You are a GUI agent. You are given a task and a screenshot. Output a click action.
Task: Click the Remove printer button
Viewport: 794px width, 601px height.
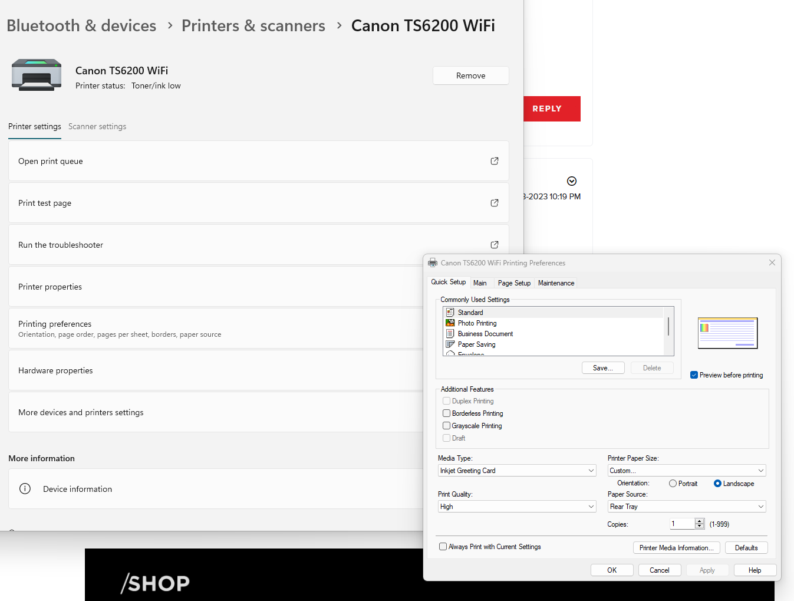[x=470, y=75]
